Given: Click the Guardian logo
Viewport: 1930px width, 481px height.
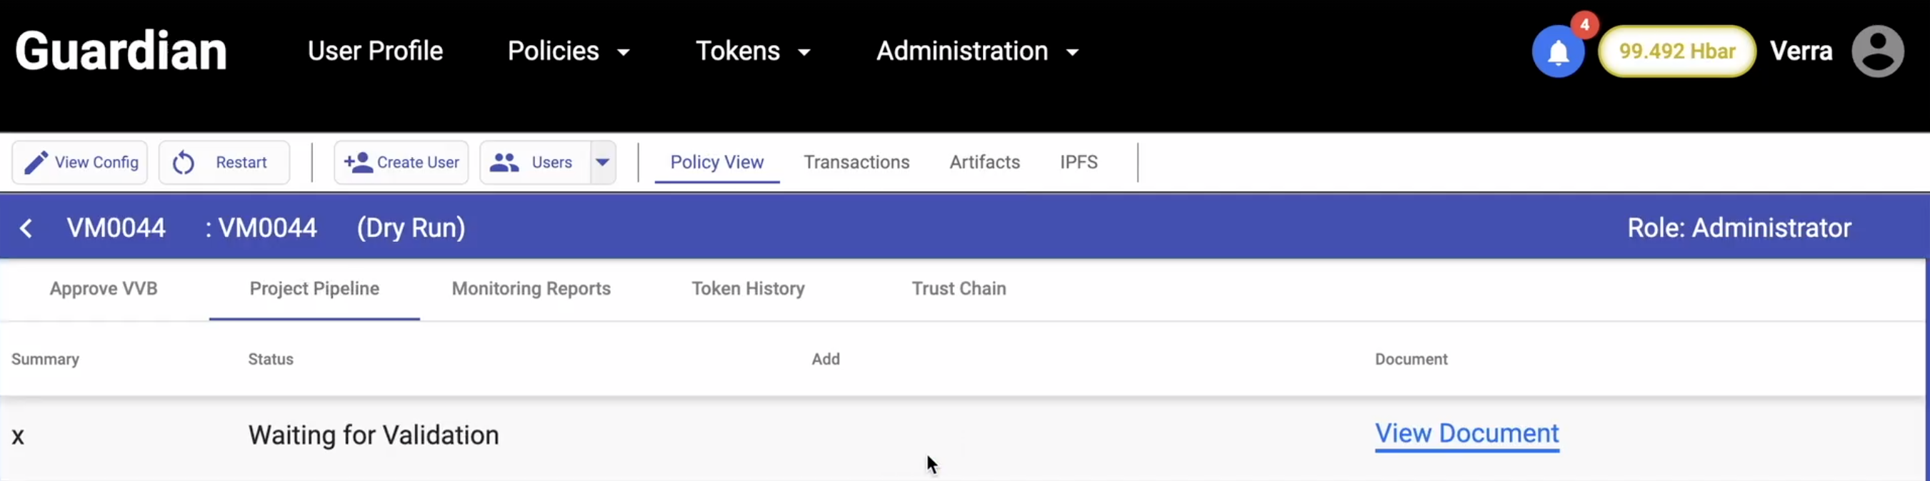Looking at the screenshot, I should click(121, 51).
